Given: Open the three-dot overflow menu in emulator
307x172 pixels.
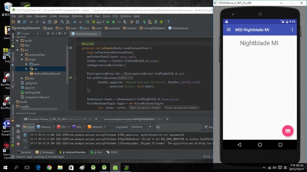Looking at the screenshot, I should (292, 30).
